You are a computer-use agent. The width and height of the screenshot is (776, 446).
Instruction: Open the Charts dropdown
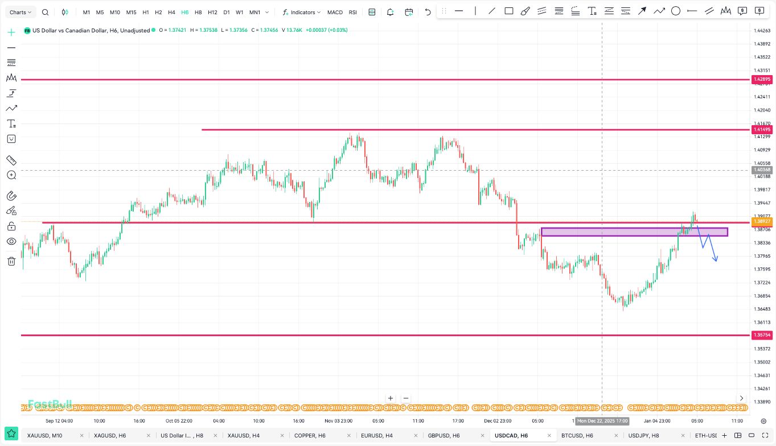21,12
